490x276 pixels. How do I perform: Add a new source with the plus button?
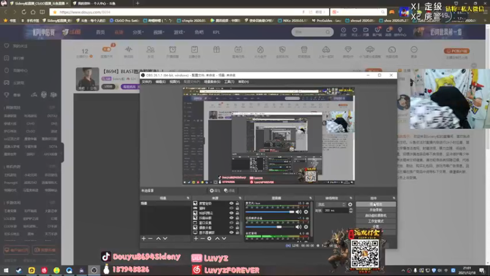tap(195, 239)
